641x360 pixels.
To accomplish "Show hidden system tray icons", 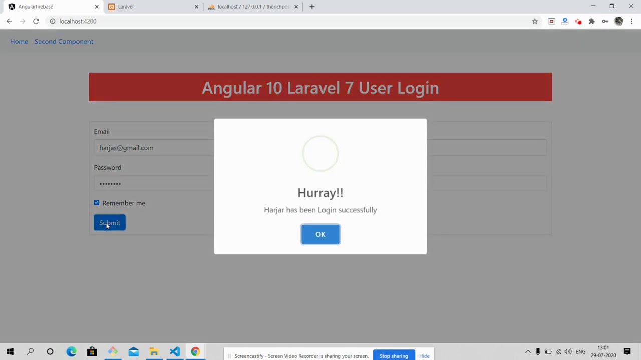I will coord(528,352).
